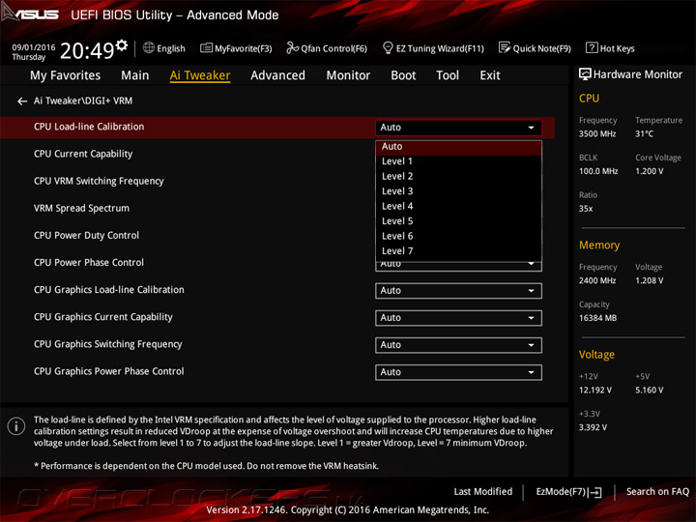
Task: Click Memory voltage 1.208 V value
Action: pos(649,281)
